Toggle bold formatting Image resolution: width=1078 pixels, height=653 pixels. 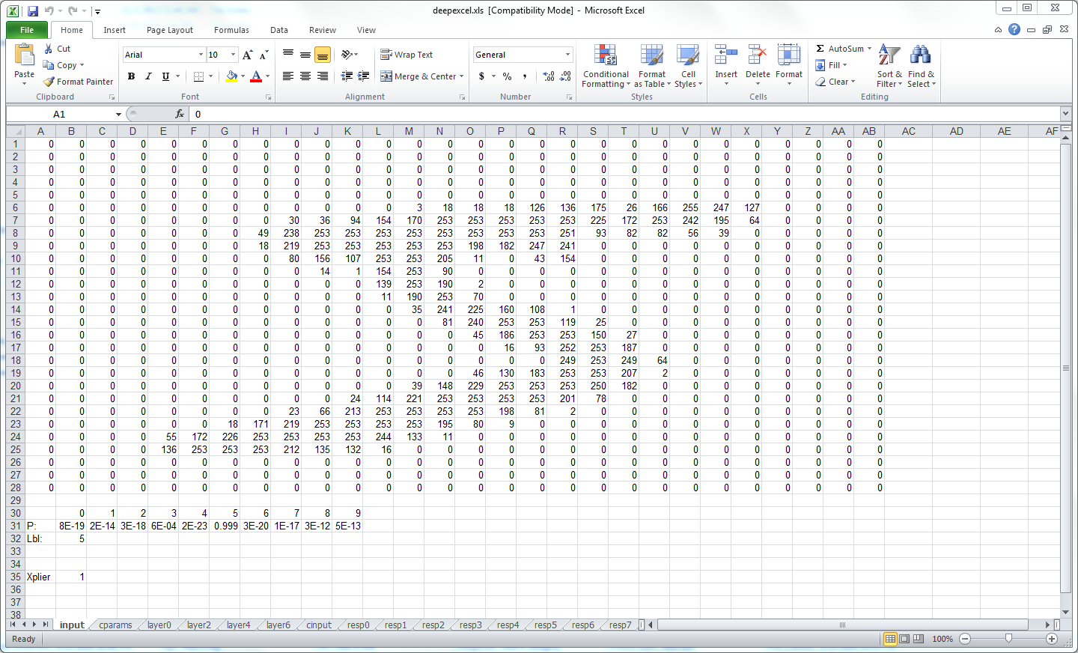pyautogui.click(x=132, y=76)
